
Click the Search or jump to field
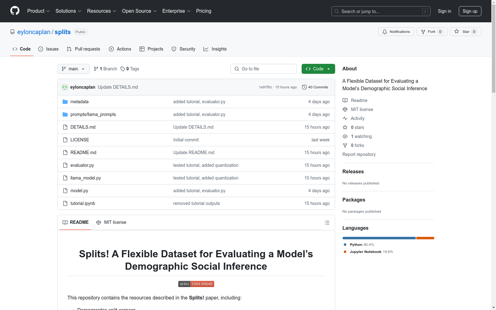click(381, 11)
